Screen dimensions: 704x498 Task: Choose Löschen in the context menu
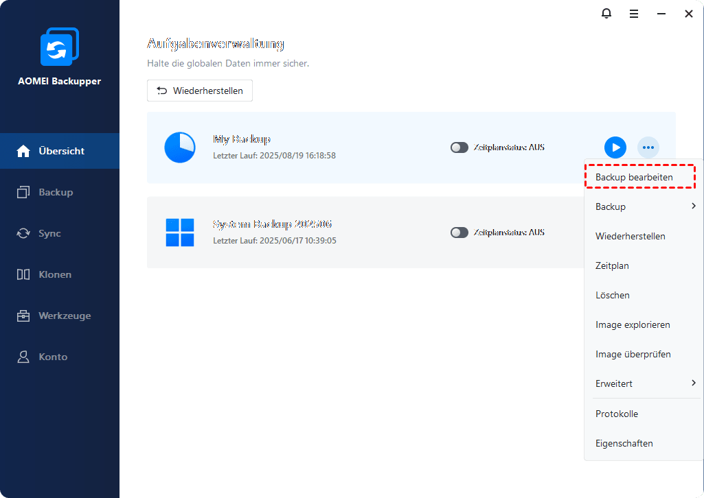(613, 295)
